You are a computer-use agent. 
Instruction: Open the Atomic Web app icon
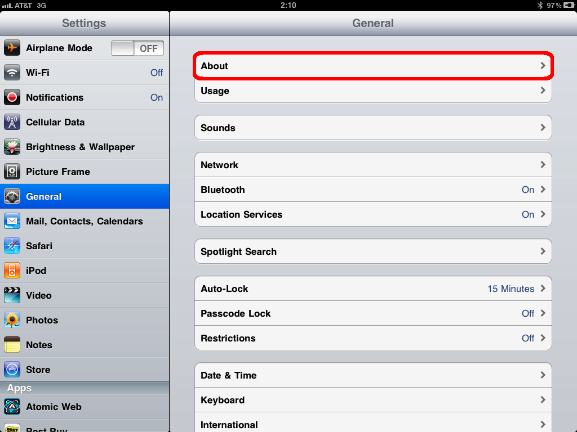(12, 407)
